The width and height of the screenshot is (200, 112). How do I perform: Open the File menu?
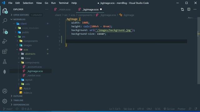click(10, 3)
